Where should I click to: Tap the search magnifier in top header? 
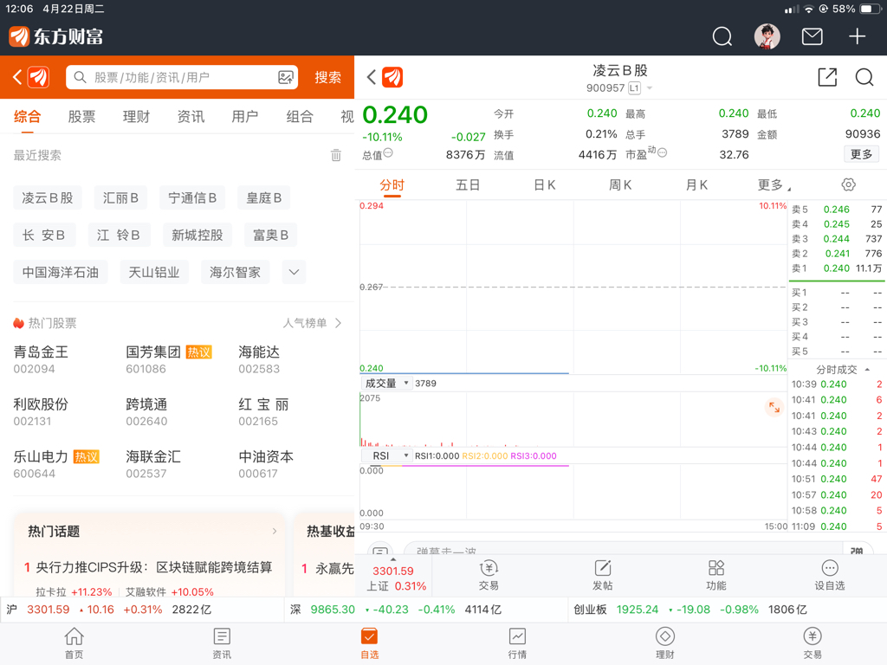(722, 36)
